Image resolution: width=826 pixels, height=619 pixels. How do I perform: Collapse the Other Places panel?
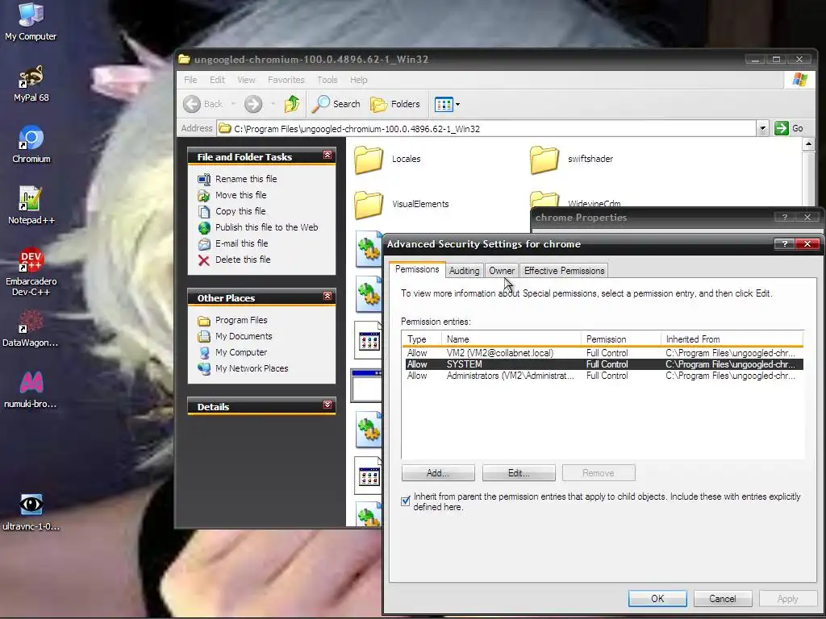(x=327, y=297)
